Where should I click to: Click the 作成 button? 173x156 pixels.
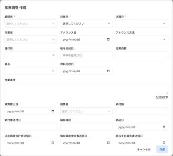tap(162, 150)
